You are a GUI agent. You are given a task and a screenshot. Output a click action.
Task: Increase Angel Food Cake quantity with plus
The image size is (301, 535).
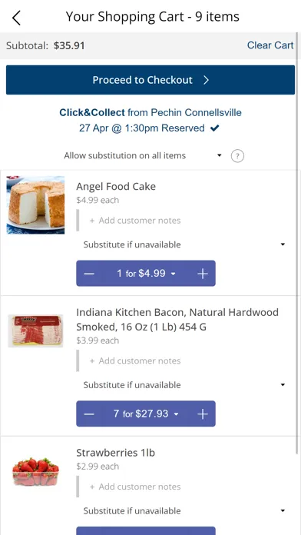click(x=203, y=274)
